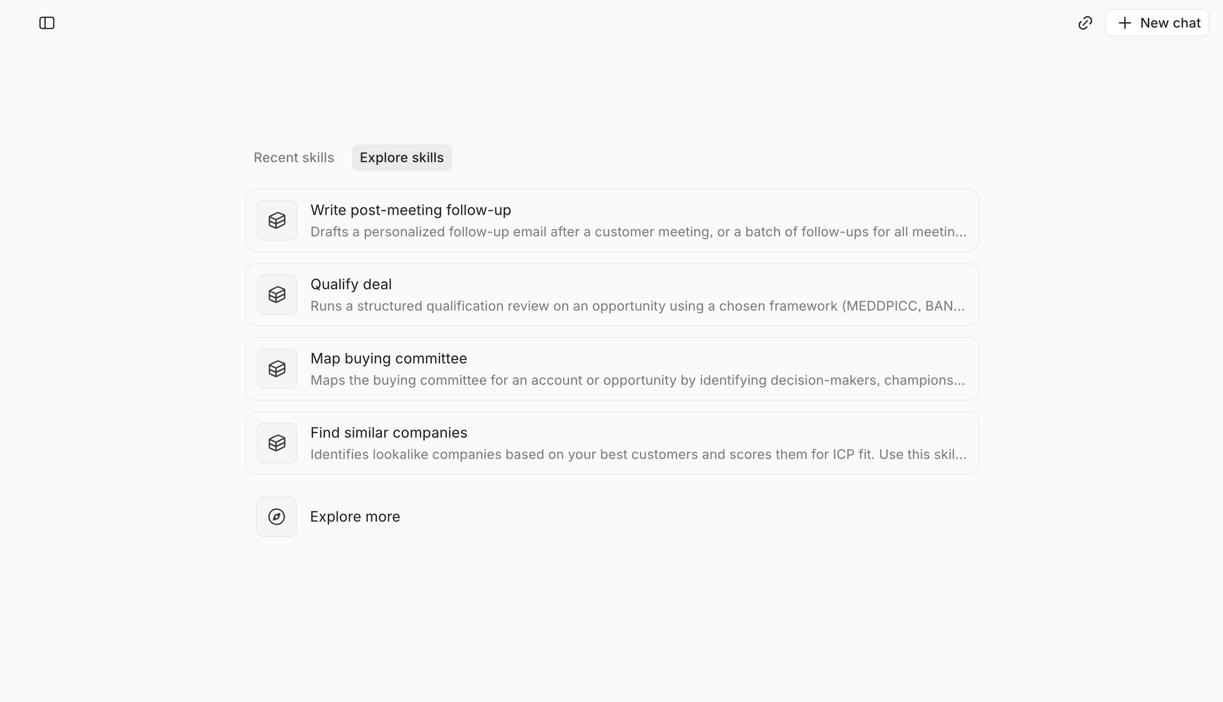Click the Qualify deal skill cube icon

(x=277, y=295)
